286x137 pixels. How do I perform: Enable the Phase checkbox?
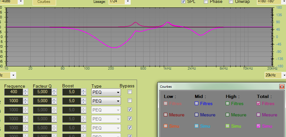206,2
